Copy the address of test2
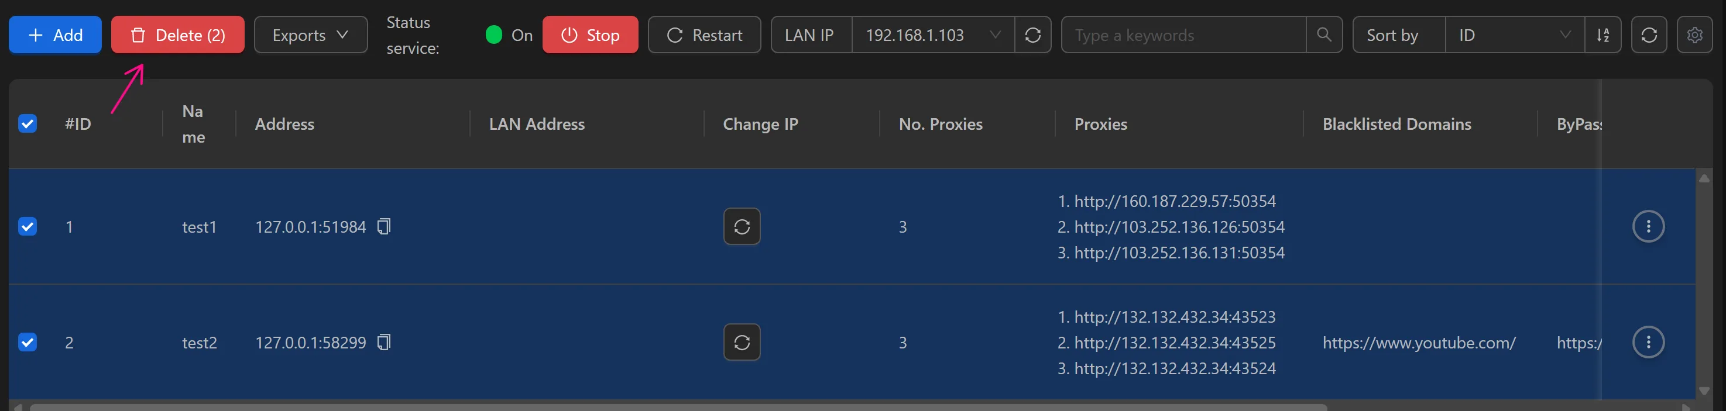The height and width of the screenshot is (411, 1726). click(x=383, y=342)
